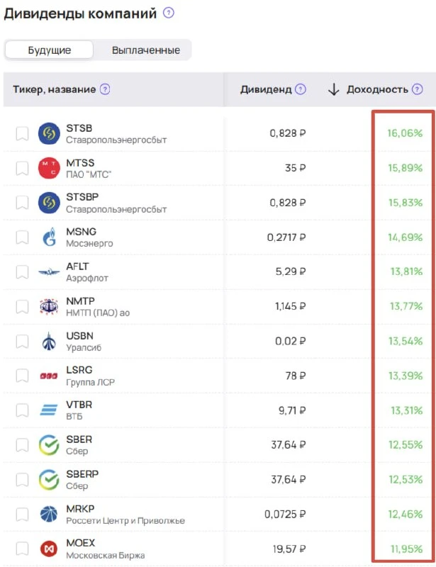Switch to the Выплаченные tab
The width and height of the screenshot is (436, 567).
(x=146, y=50)
